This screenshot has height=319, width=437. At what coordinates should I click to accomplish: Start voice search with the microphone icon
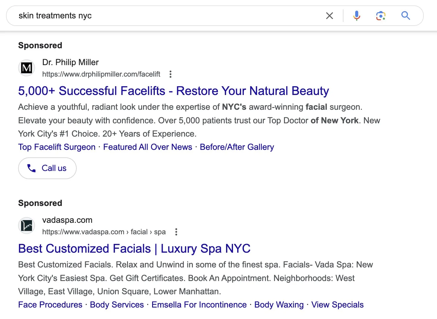click(357, 16)
